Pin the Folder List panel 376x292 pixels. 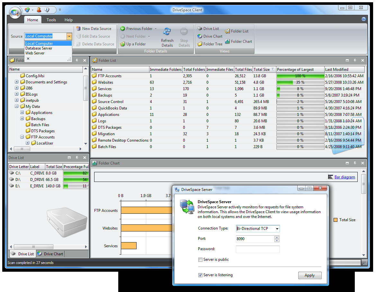pos(355,61)
